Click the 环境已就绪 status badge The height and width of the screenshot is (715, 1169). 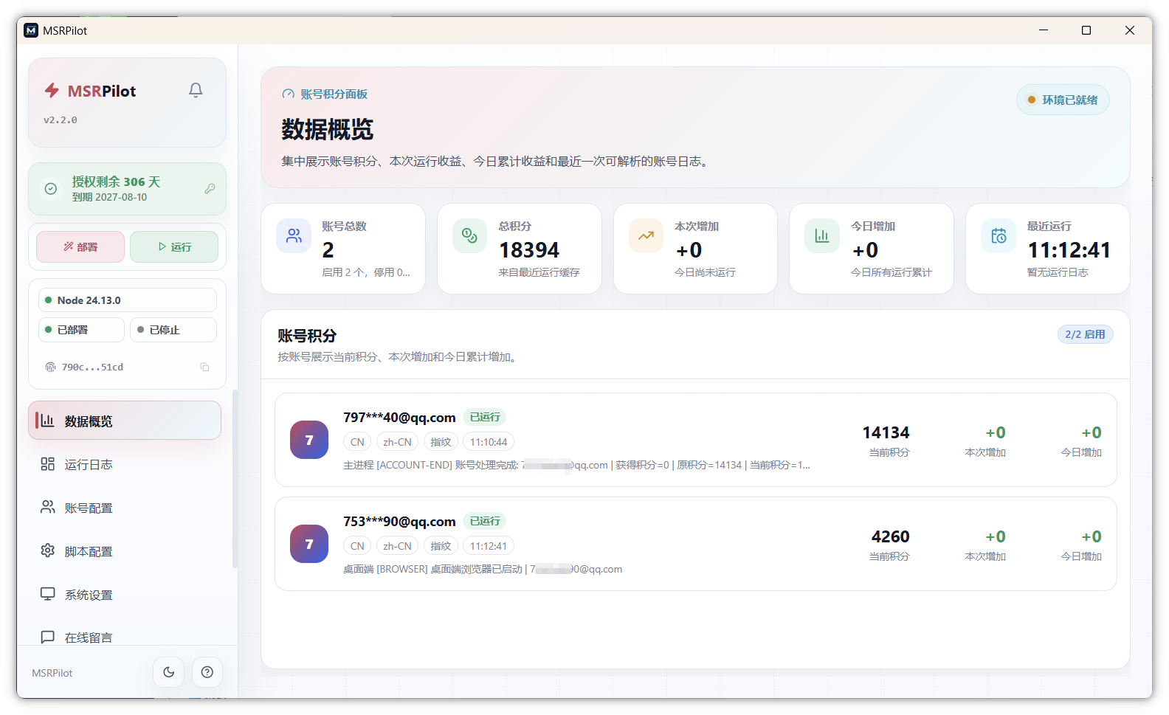pyautogui.click(x=1063, y=100)
